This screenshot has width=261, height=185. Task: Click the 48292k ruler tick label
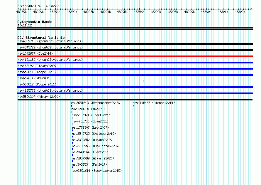pyautogui.click(x=72, y=12)
